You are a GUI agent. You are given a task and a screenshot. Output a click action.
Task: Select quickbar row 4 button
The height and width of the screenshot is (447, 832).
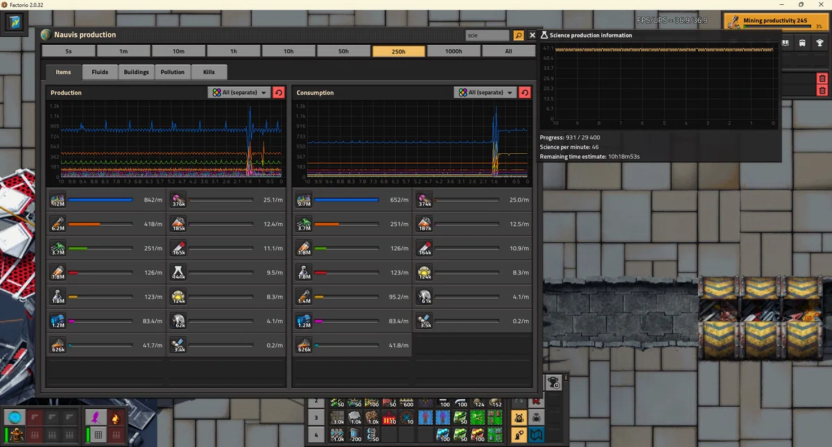(x=316, y=435)
